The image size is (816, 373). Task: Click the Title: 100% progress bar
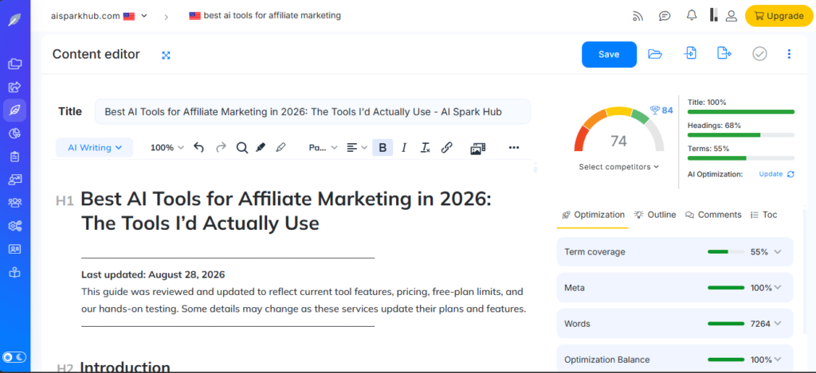coord(741,111)
